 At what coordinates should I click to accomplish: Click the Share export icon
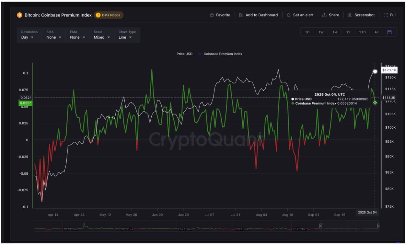pos(324,15)
